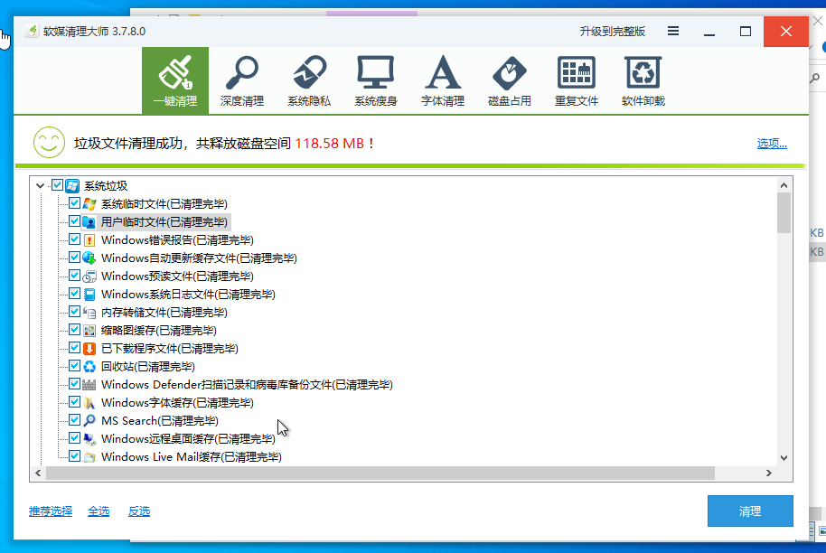The height and width of the screenshot is (553, 826).
Task: Uncheck the 回收站 checkbox
Action: (x=75, y=366)
